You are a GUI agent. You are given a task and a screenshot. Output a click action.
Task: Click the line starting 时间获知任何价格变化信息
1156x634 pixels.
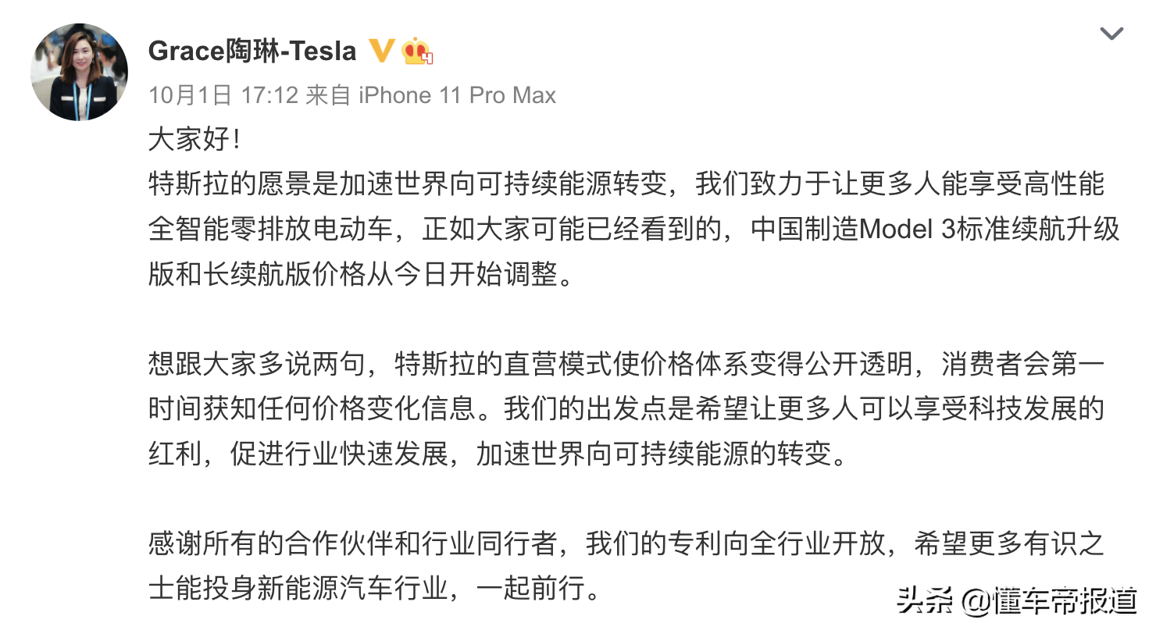(626, 408)
